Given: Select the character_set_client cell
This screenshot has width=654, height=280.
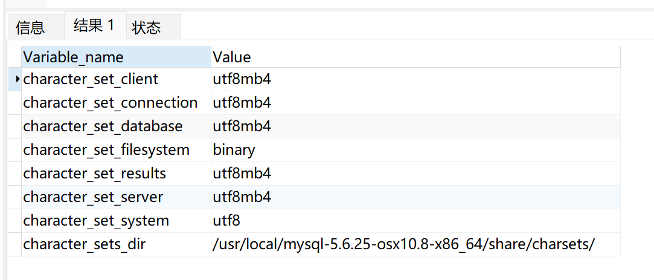Looking at the screenshot, I should coord(91,79).
